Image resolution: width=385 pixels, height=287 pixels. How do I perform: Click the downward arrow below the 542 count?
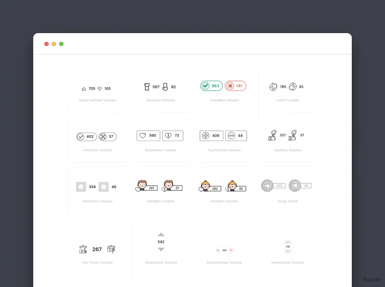coord(160,249)
